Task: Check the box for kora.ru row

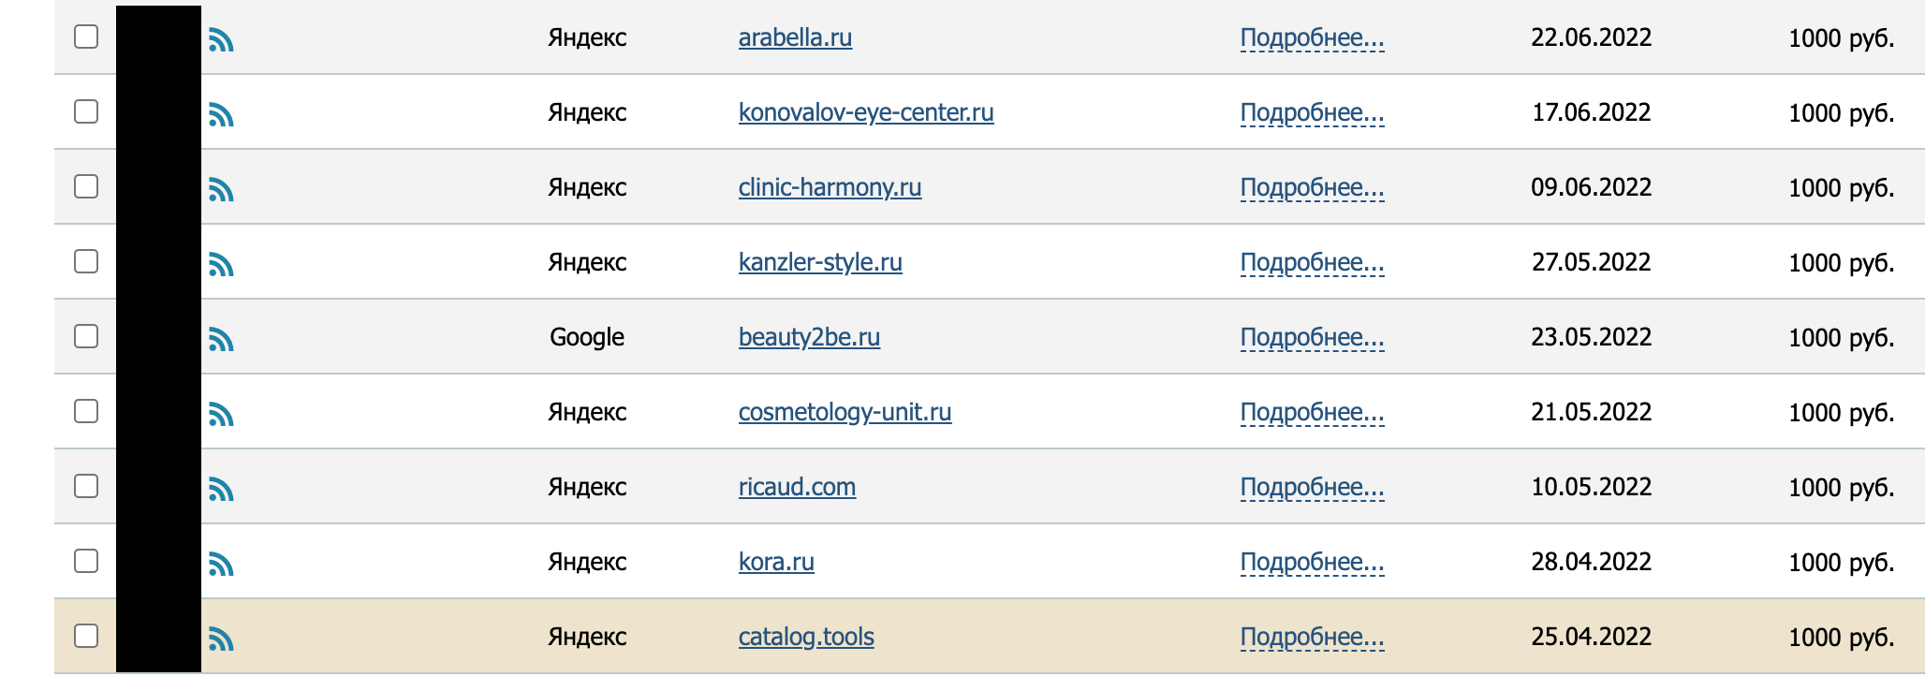Action: 86,561
